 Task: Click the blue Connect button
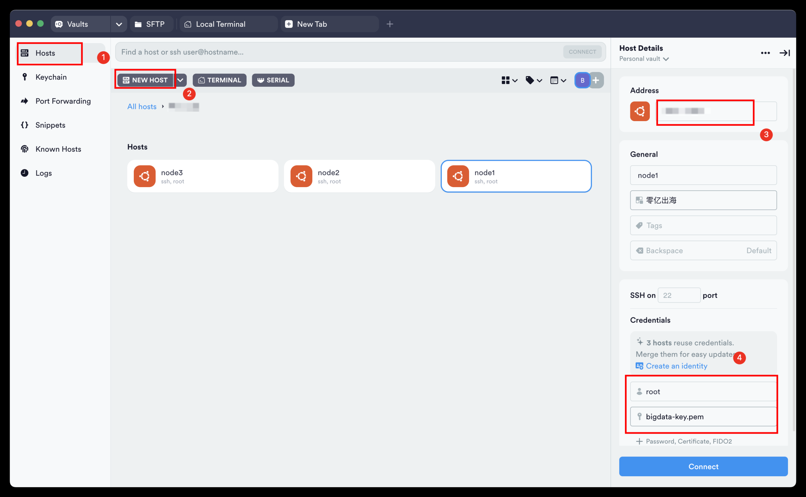[703, 466]
